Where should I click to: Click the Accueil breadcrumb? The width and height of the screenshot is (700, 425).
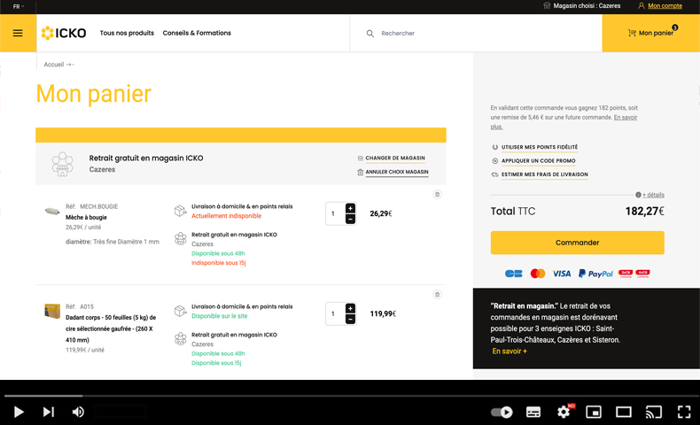click(x=53, y=65)
